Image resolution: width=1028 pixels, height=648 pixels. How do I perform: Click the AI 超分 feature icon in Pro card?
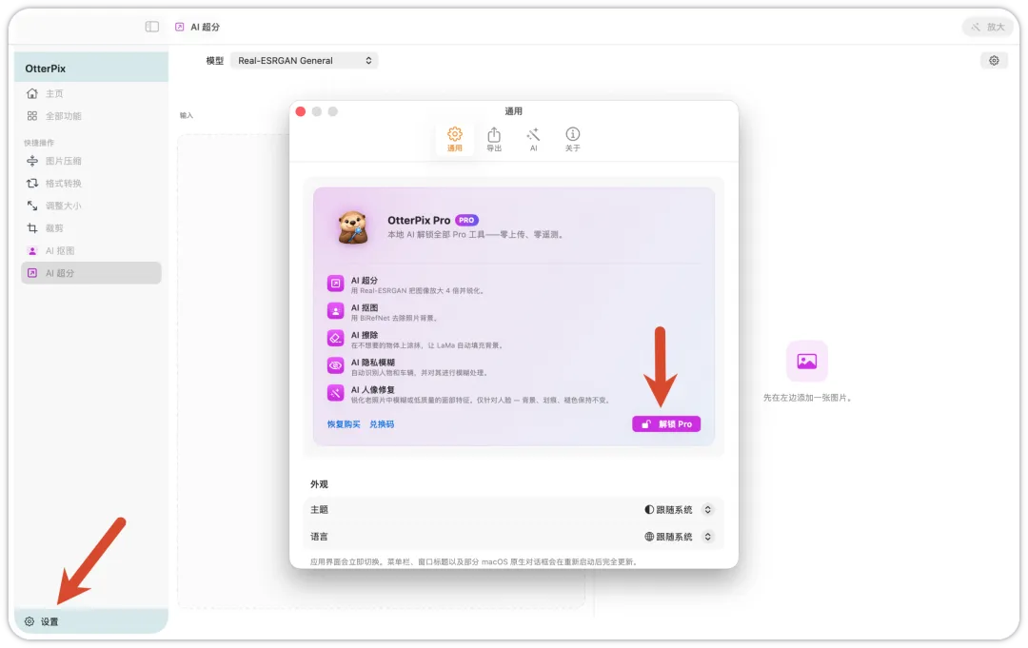click(335, 284)
